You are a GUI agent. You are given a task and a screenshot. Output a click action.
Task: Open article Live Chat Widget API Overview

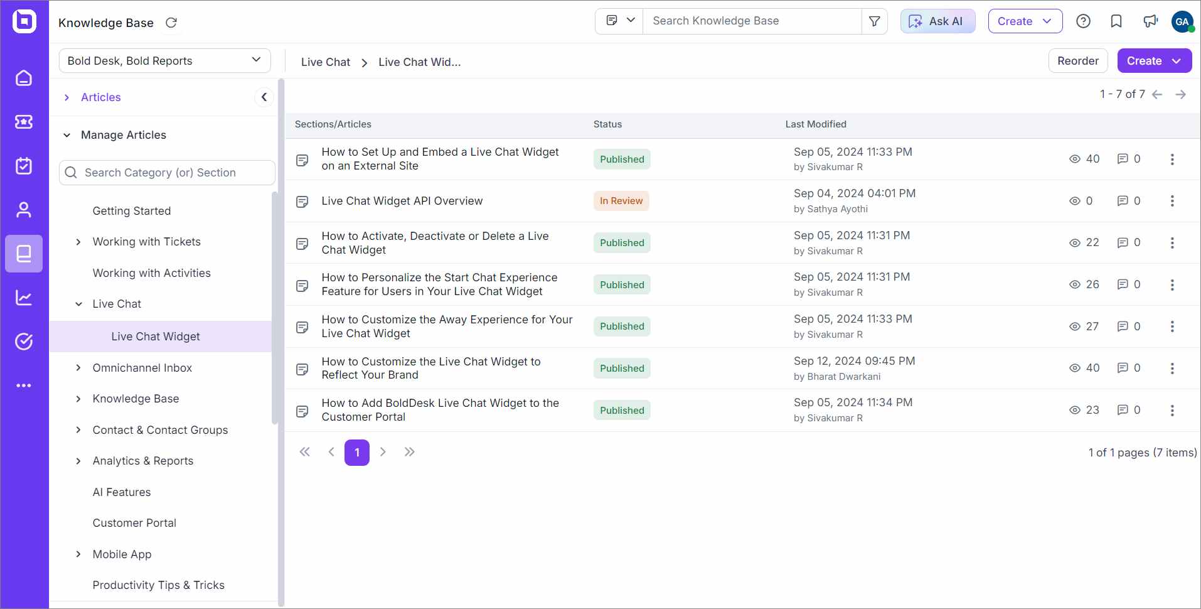coord(402,201)
